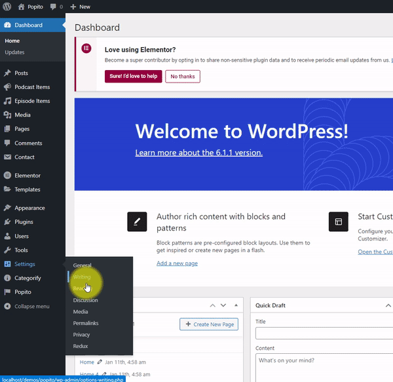
Task: Go to Updates under Dashboard
Action: point(14,52)
